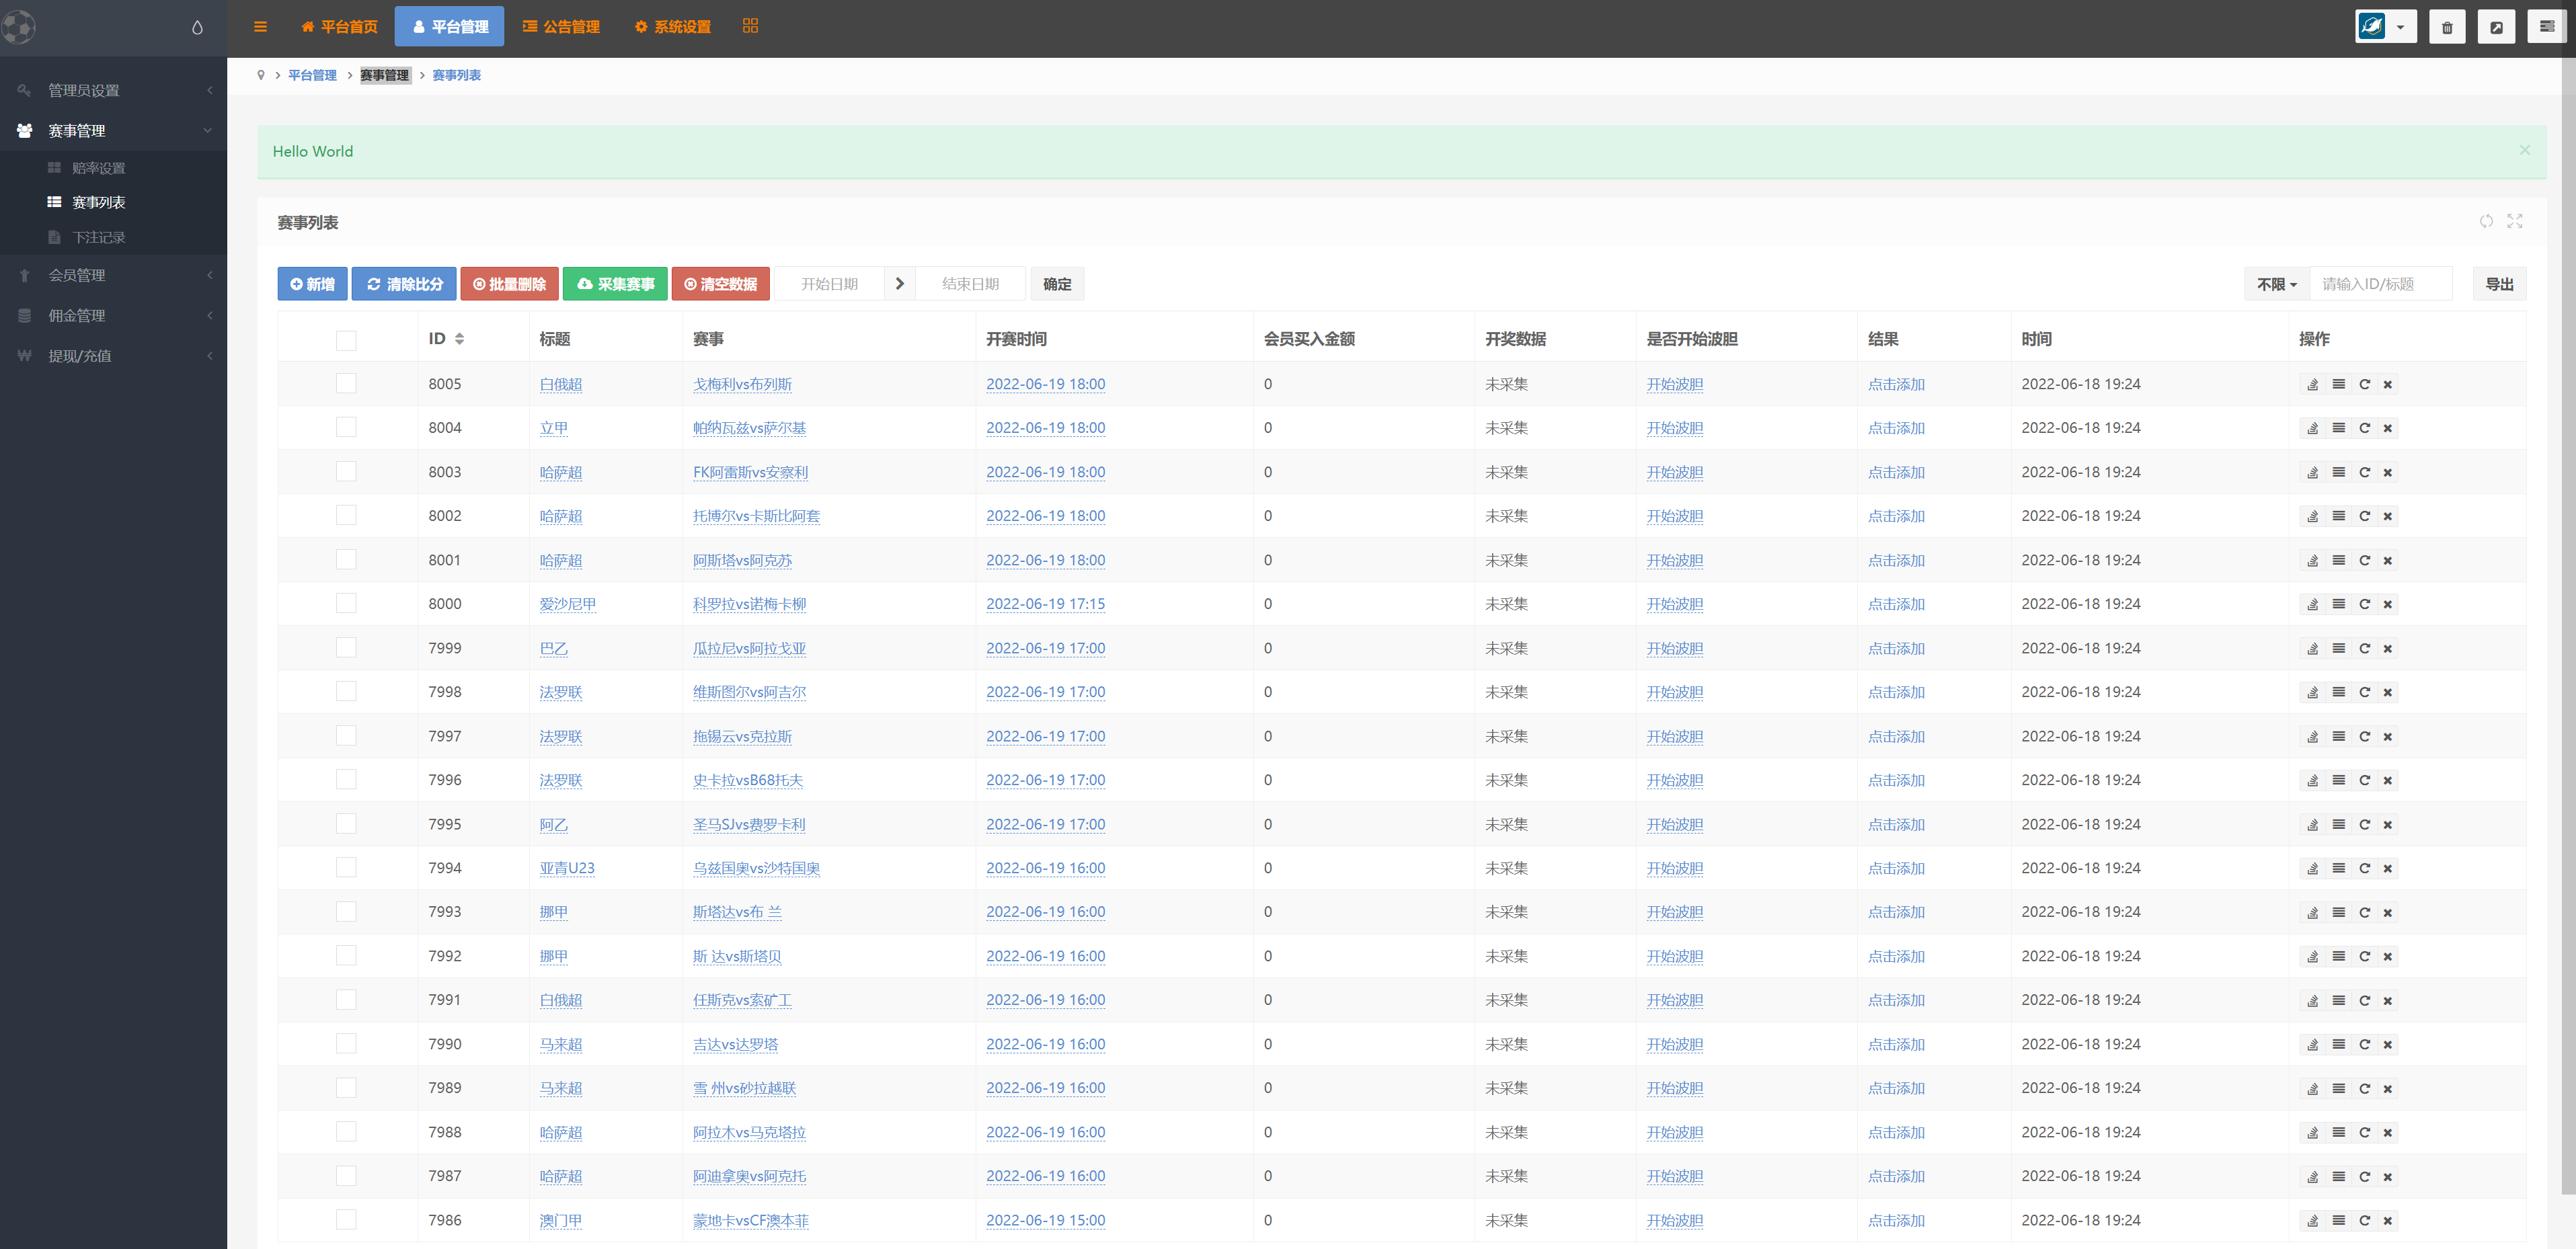This screenshot has width=2576, height=1249.
Task: Click the green 采集赛事 button
Action: pos(615,284)
